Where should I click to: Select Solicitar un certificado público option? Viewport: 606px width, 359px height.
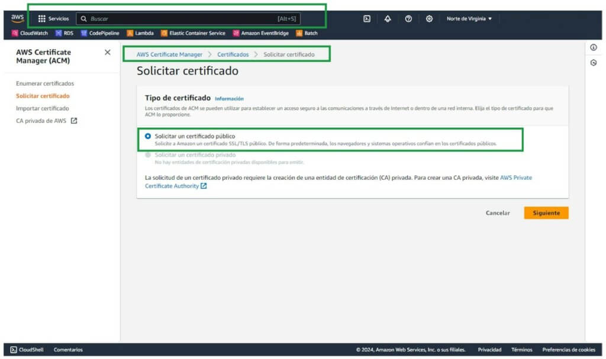(148, 136)
